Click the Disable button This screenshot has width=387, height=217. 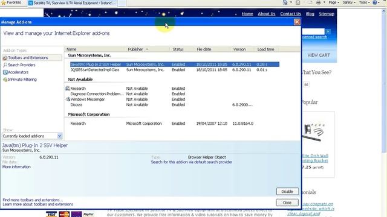(x=287, y=192)
